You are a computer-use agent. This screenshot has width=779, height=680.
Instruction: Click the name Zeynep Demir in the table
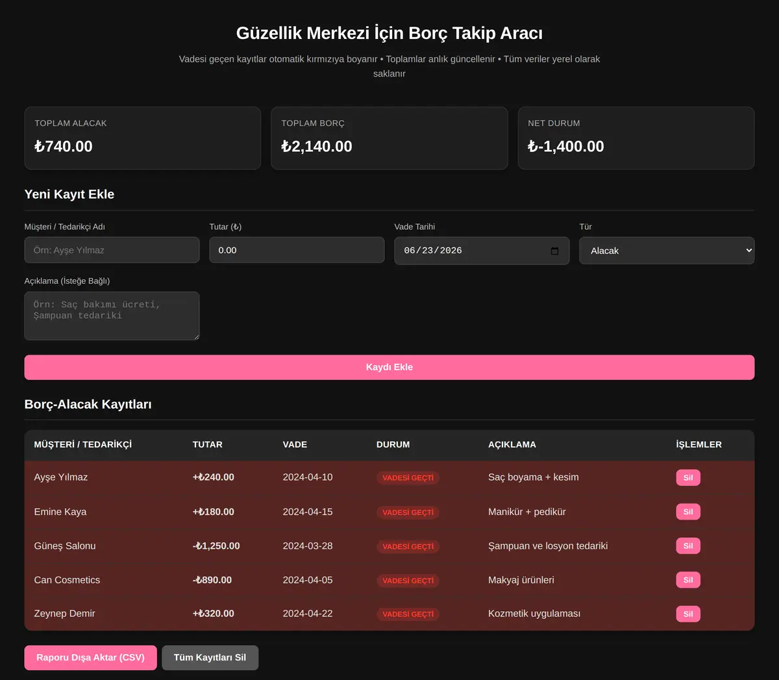pos(64,614)
